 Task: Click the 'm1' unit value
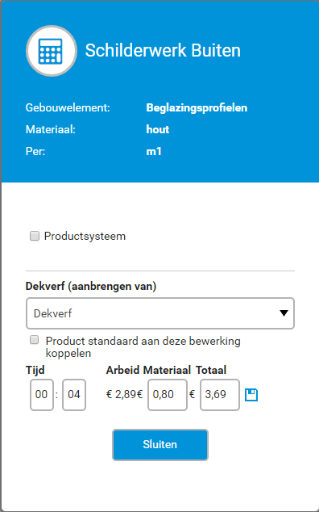click(154, 152)
